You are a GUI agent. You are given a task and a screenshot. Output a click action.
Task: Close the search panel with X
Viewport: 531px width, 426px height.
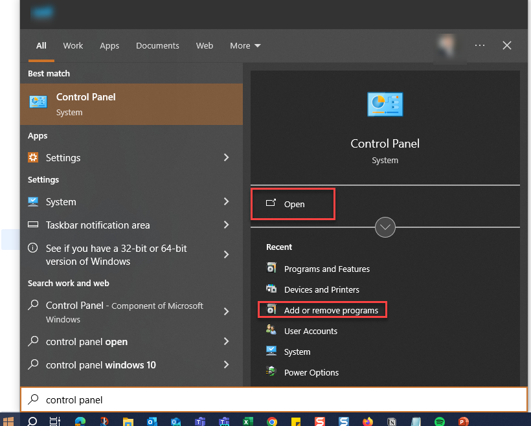506,45
